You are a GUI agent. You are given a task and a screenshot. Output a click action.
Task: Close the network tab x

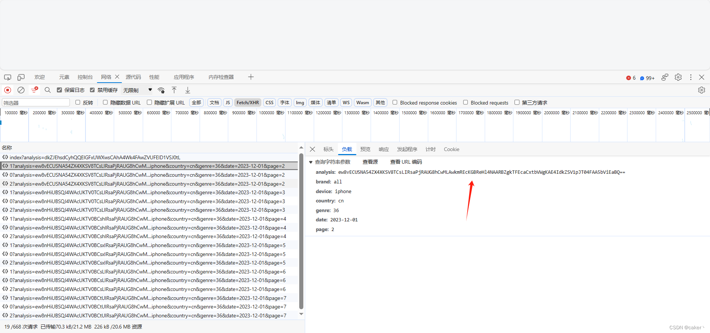click(117, 77)
